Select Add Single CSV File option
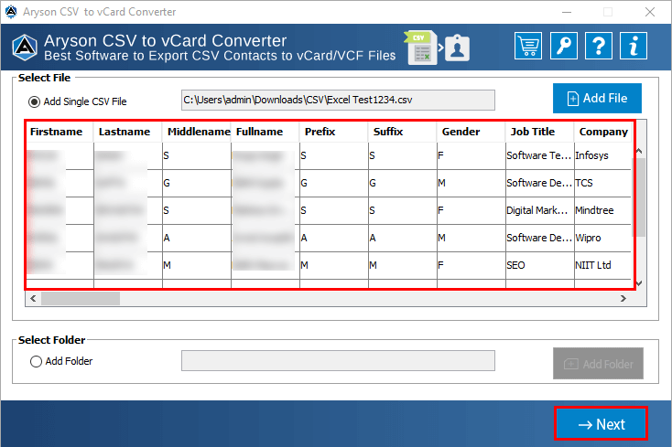The image size is (672, 447). point(77,101)
